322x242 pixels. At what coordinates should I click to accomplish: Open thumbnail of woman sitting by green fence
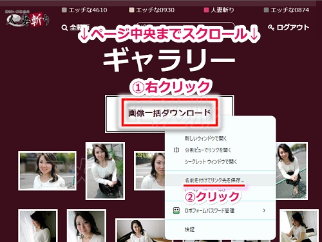[292, 171]
